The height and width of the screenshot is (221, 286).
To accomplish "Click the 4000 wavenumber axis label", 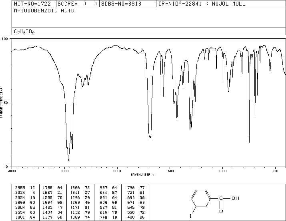I will coord(12,171).
